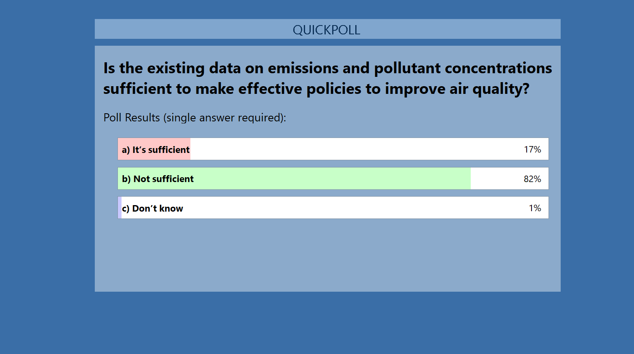Click the small purple bar for Don't know
Screen dimensions: 634x354
tap(120, 208)
